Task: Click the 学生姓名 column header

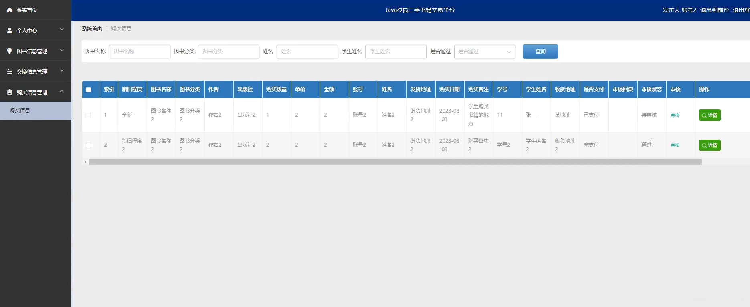Action: (536, 90)
